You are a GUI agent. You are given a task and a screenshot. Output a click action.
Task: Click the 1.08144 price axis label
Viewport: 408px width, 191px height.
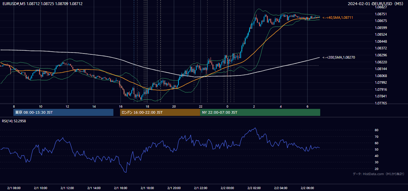pos(381,69)
